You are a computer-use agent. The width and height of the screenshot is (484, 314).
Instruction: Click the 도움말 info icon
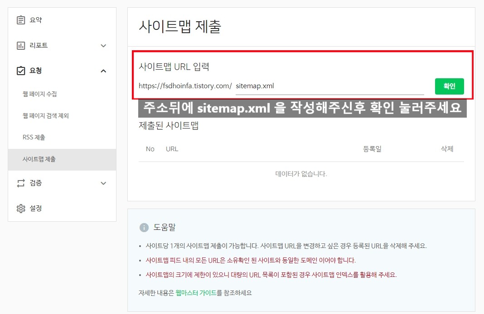pyautogui.click(x=144, y=228)
